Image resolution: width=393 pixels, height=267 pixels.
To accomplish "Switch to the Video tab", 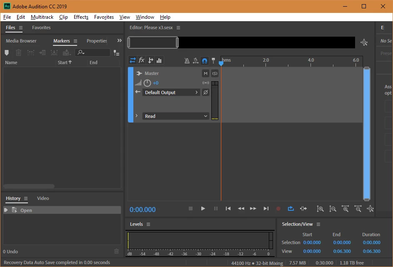I will [x=43, y=198].
